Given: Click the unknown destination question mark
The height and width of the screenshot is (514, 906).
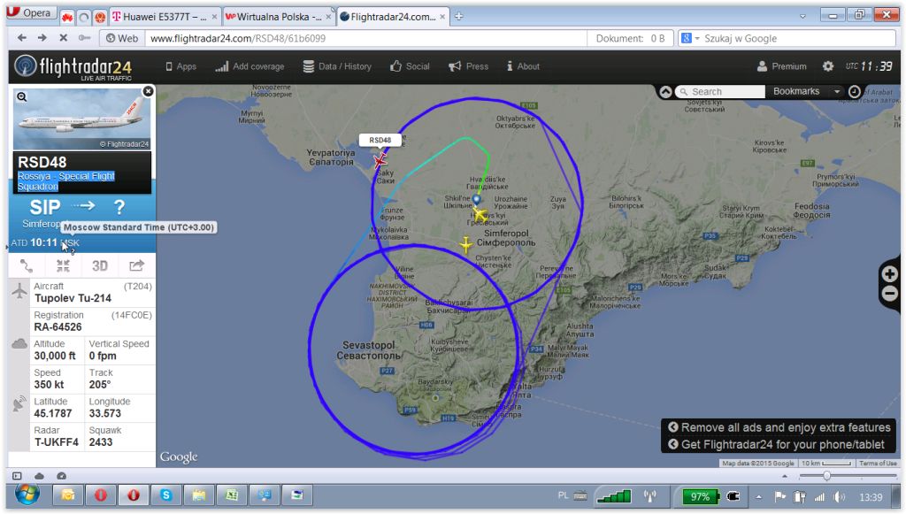Looking at the screenshot, I should 119,207.
